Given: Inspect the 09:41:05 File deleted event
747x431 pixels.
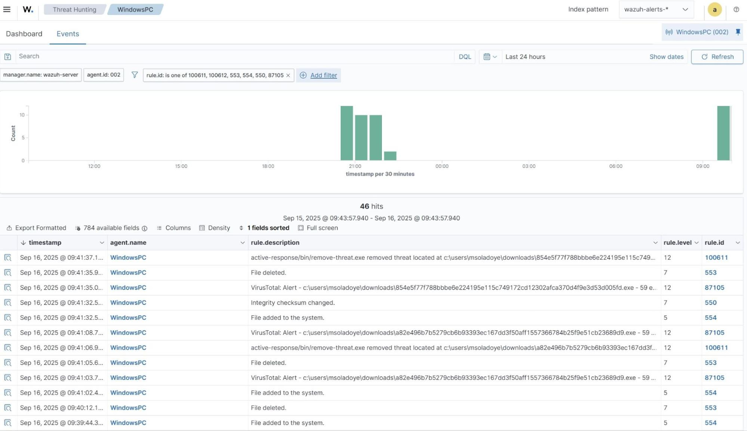Looking at the screenshot, I should click(7, 363).
